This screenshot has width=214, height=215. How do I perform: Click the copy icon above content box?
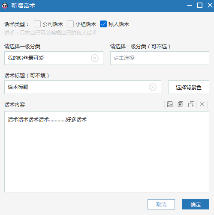(191, 104)
